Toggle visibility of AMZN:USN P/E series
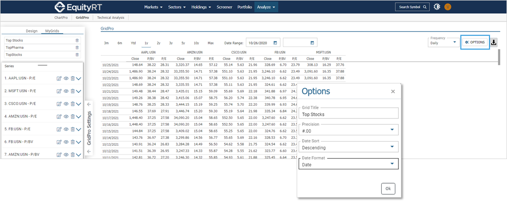The image size is (507, 202). tap(66, 117)
